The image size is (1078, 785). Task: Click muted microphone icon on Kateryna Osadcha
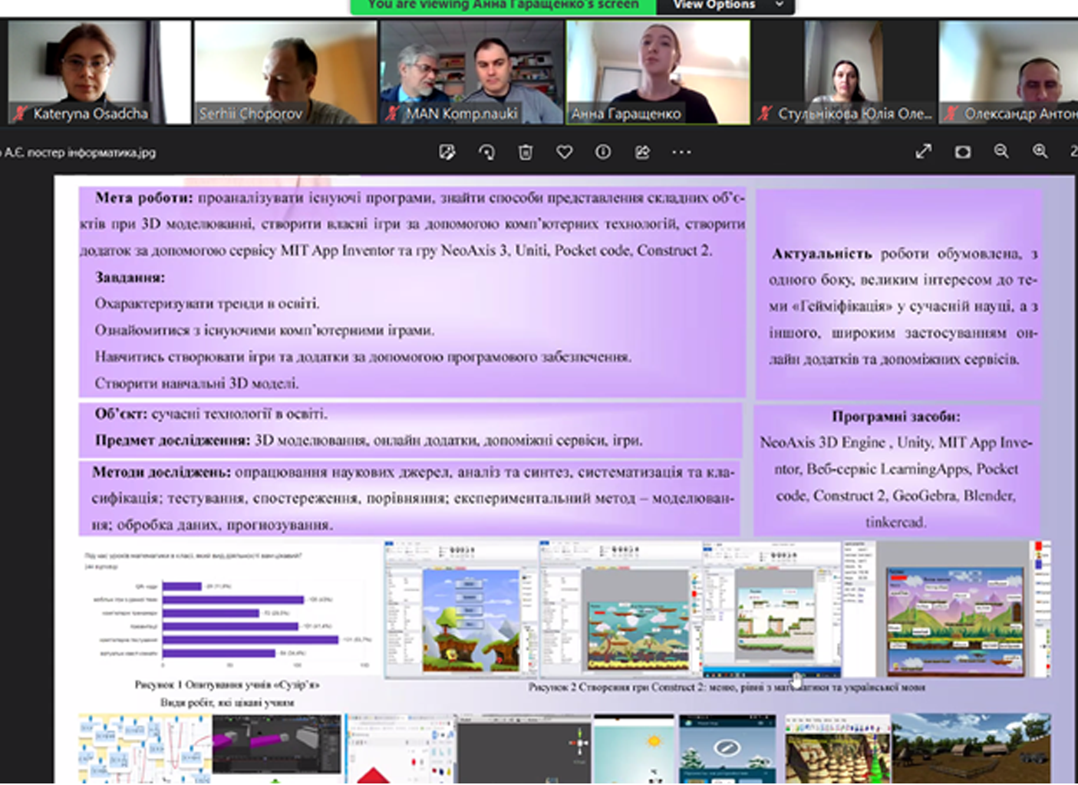(x=20, y=114)
